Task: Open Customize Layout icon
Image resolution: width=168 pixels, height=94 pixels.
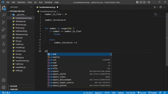Action: point(149,2)
